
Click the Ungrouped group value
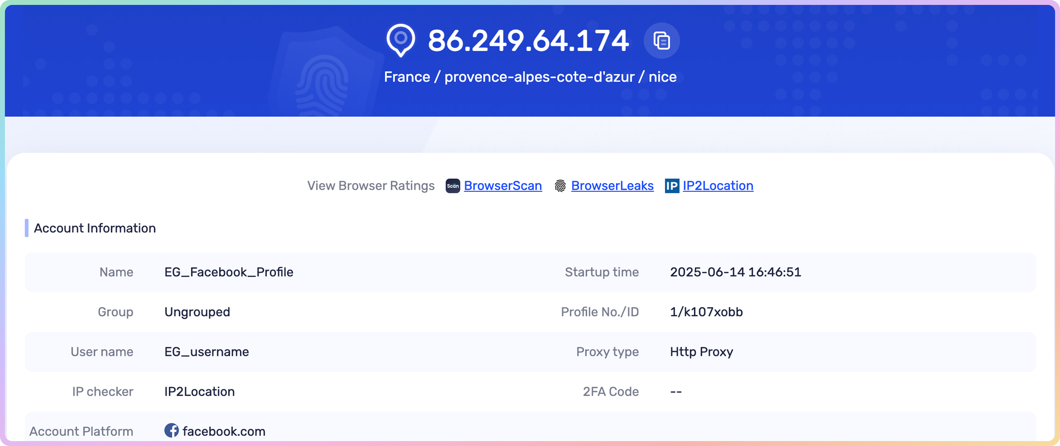tap(197, 312)
